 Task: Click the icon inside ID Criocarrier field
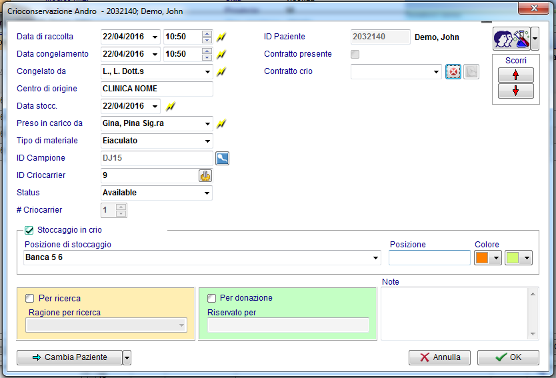pyautogui.click(x=205, y=175)
